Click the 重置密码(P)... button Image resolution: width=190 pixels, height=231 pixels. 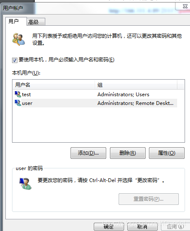click(x=149, y=199)
